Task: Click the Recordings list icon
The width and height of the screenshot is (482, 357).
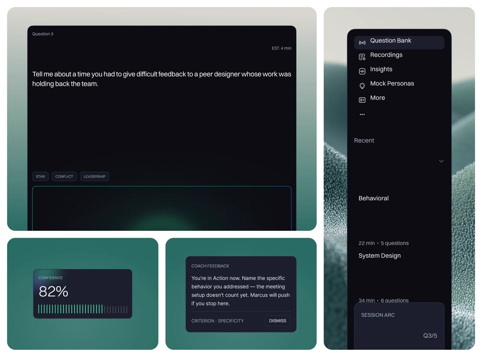Action: 362,57
